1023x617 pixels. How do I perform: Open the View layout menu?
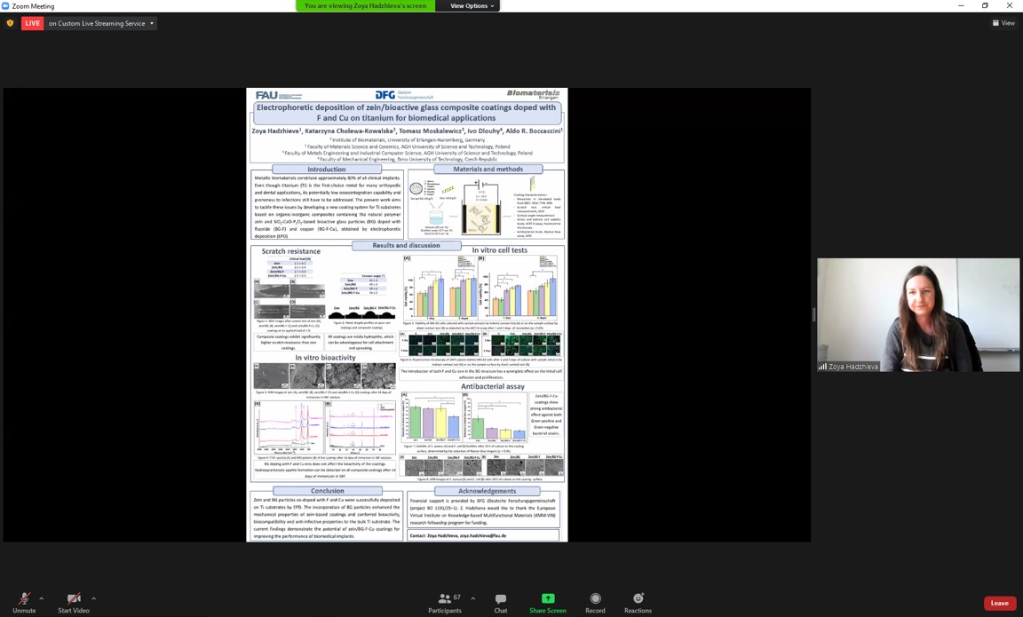1003,24
